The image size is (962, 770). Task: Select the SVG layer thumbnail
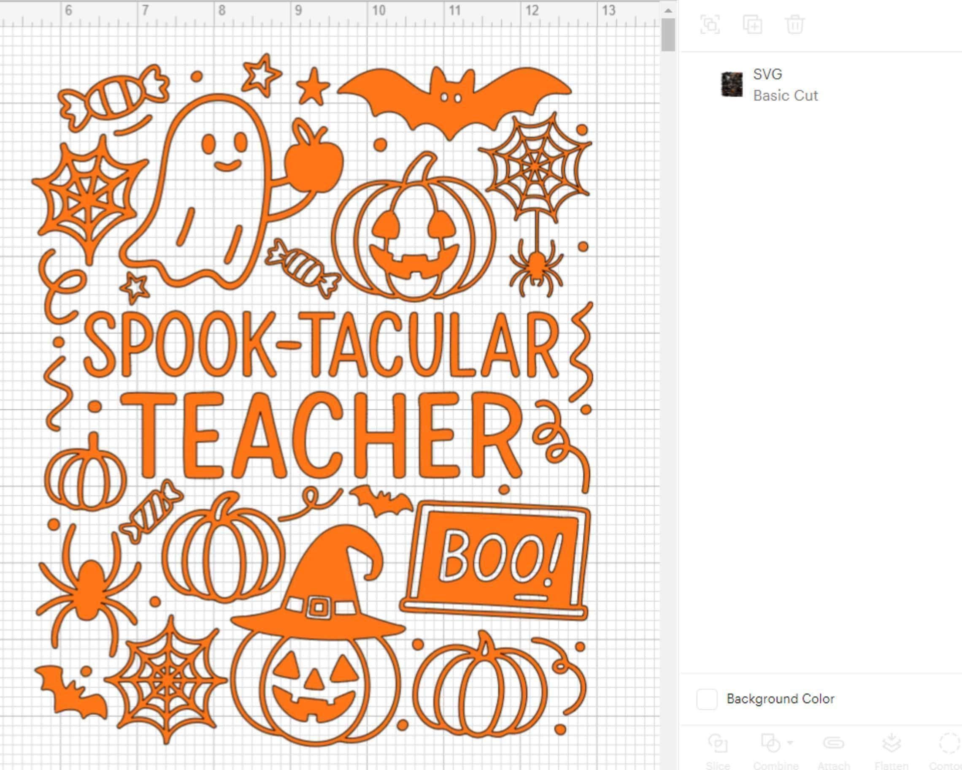(732, 84)
